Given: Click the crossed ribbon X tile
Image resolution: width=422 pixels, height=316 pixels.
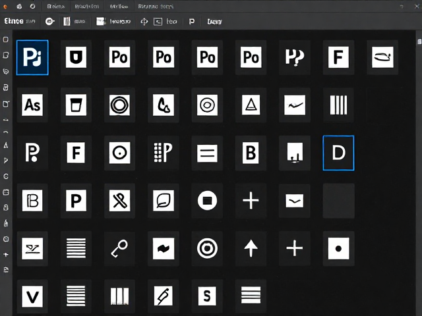Looking at the screenshot, I should tap(120, 201).
